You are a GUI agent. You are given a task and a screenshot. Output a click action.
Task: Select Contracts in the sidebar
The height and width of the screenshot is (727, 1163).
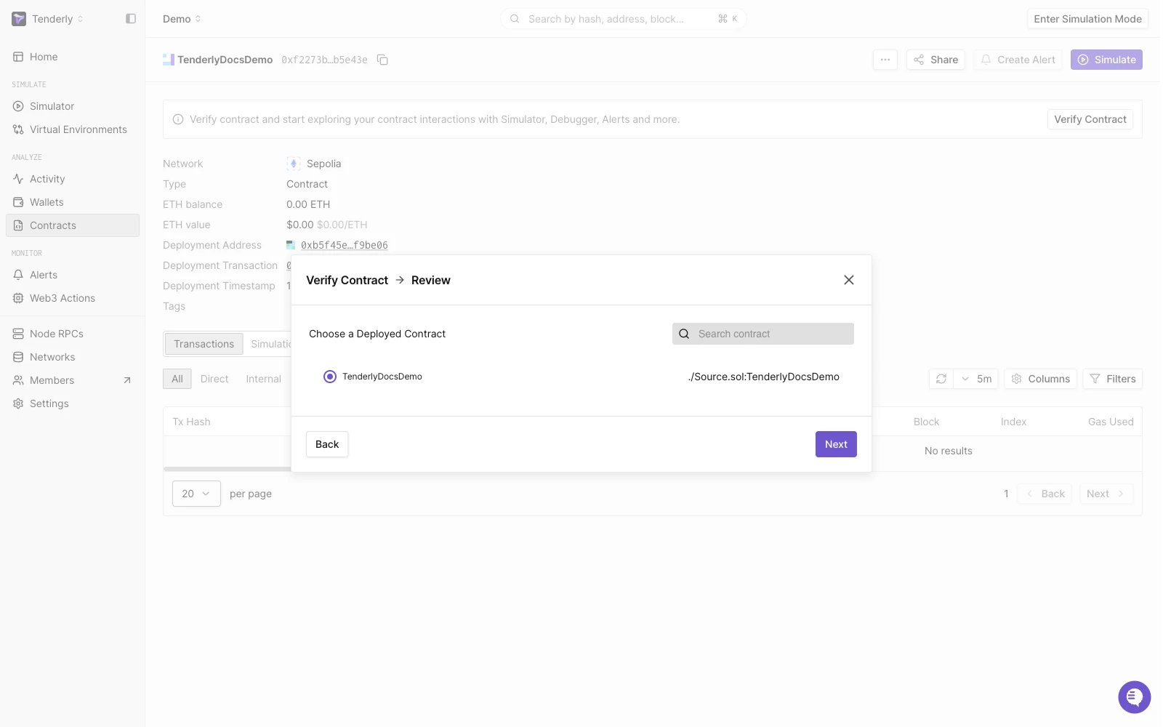tap(73, 225)
